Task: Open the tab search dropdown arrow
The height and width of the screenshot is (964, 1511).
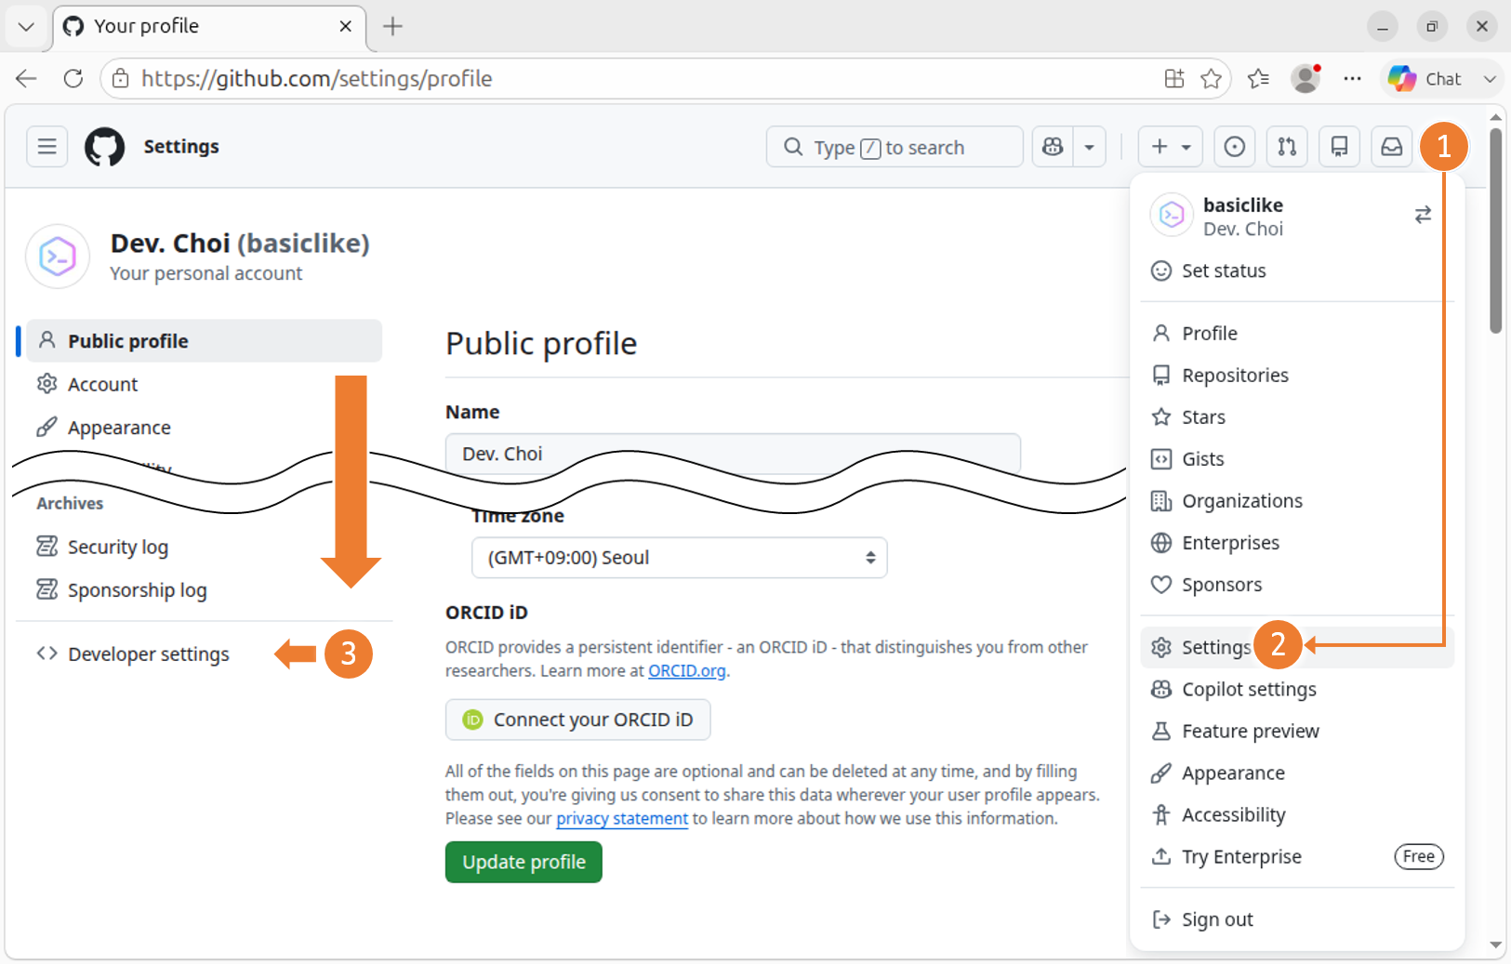Action: 26,26
